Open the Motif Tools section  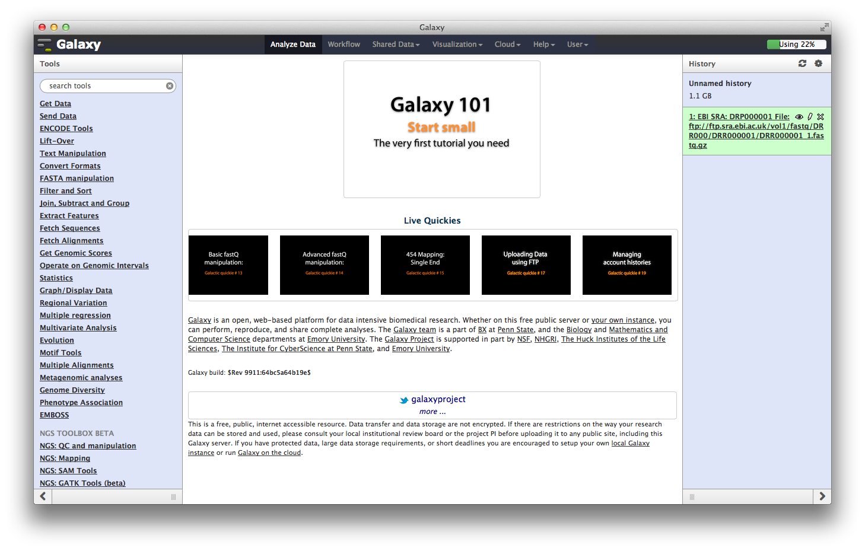(61, 353)
